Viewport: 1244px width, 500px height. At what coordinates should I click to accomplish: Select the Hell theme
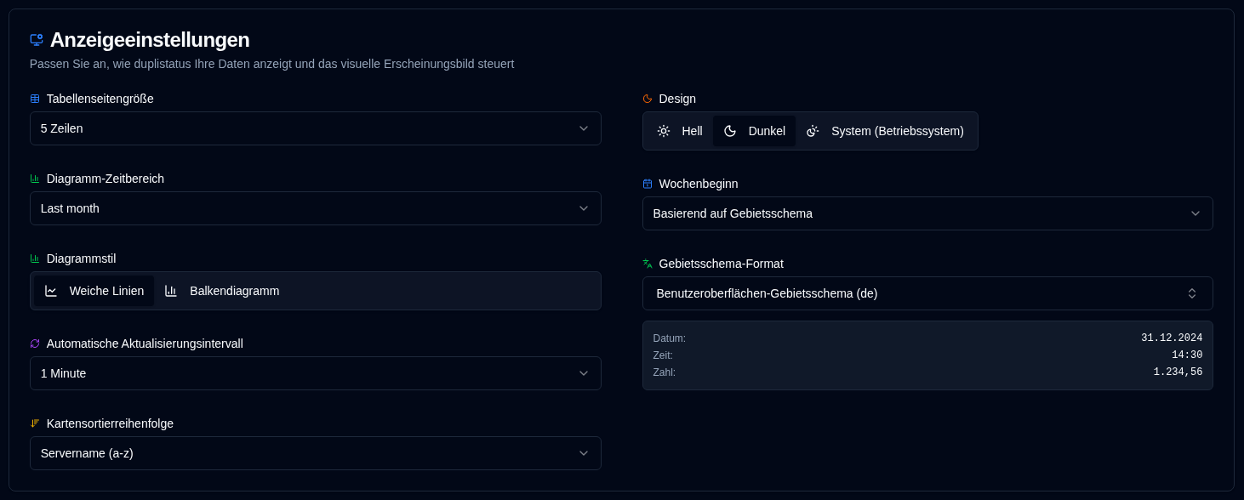(680, 131)
